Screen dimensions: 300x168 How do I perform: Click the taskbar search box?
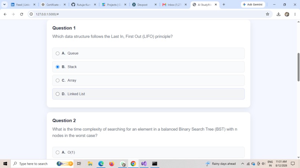(42, 164)
